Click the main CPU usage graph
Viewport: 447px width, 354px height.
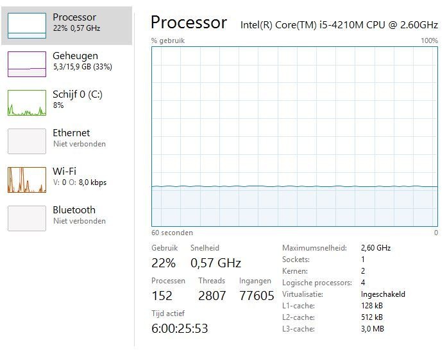click(294, 136)
